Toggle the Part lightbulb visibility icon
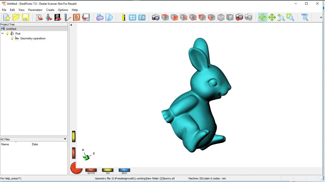 (8, 34)
